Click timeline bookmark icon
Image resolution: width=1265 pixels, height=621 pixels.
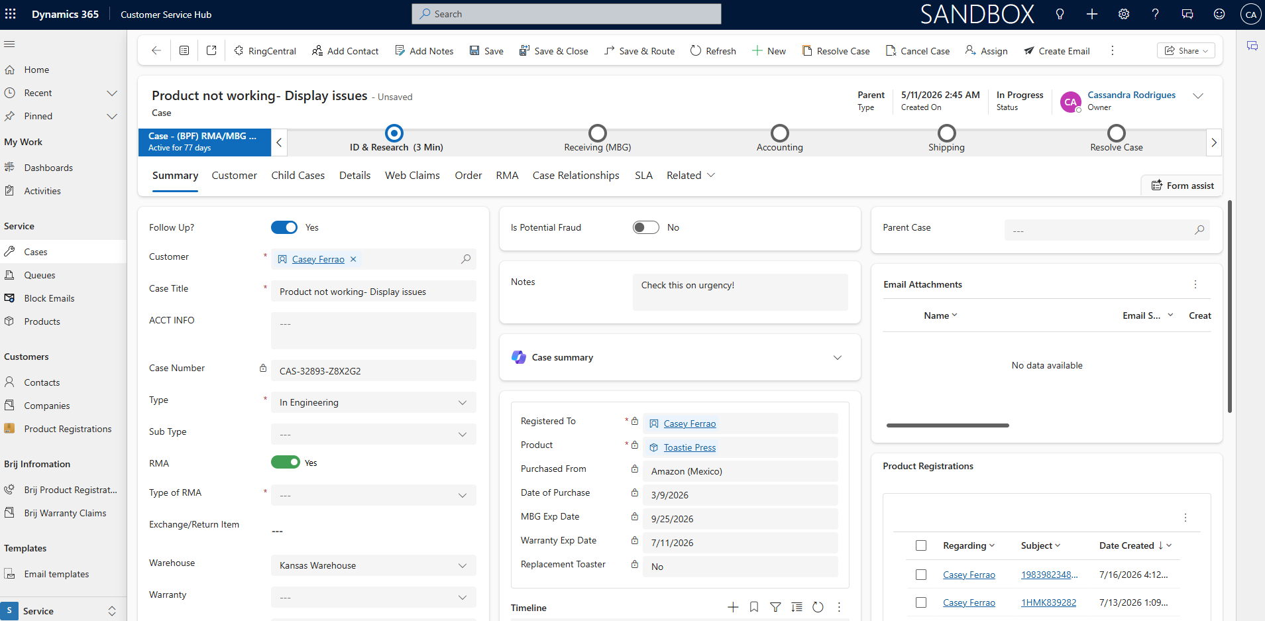(x=754, y=607)
